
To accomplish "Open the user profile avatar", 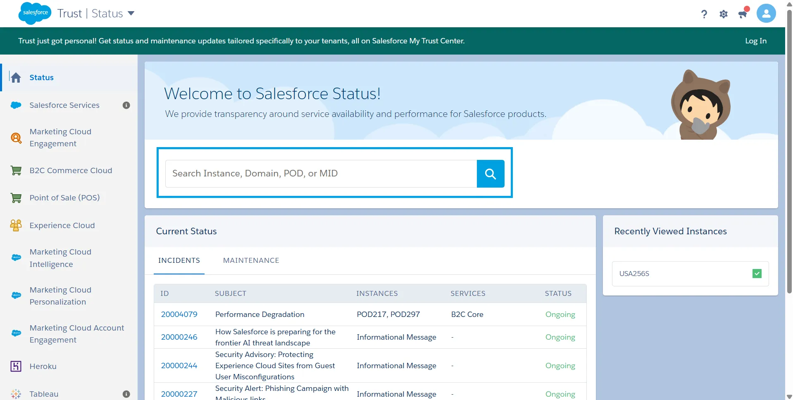I will 766,14.
